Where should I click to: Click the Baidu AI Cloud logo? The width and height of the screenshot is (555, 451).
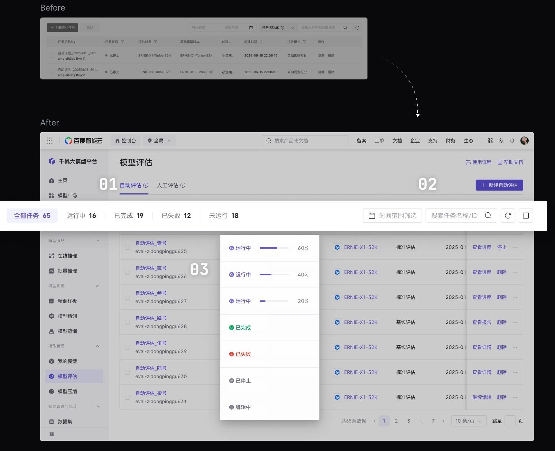click(84, 141)
